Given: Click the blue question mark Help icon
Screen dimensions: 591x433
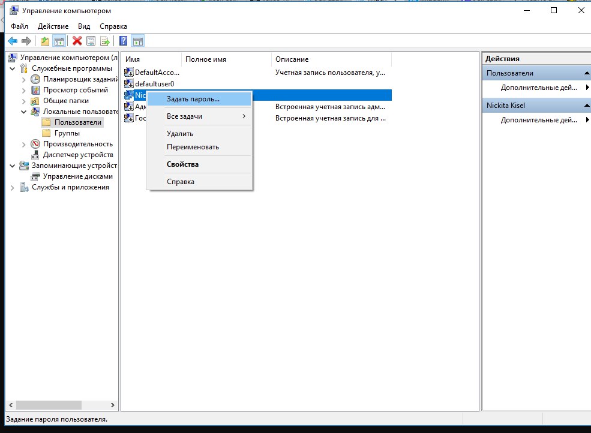Looking at the screenshot, I should tap(123, 41).
